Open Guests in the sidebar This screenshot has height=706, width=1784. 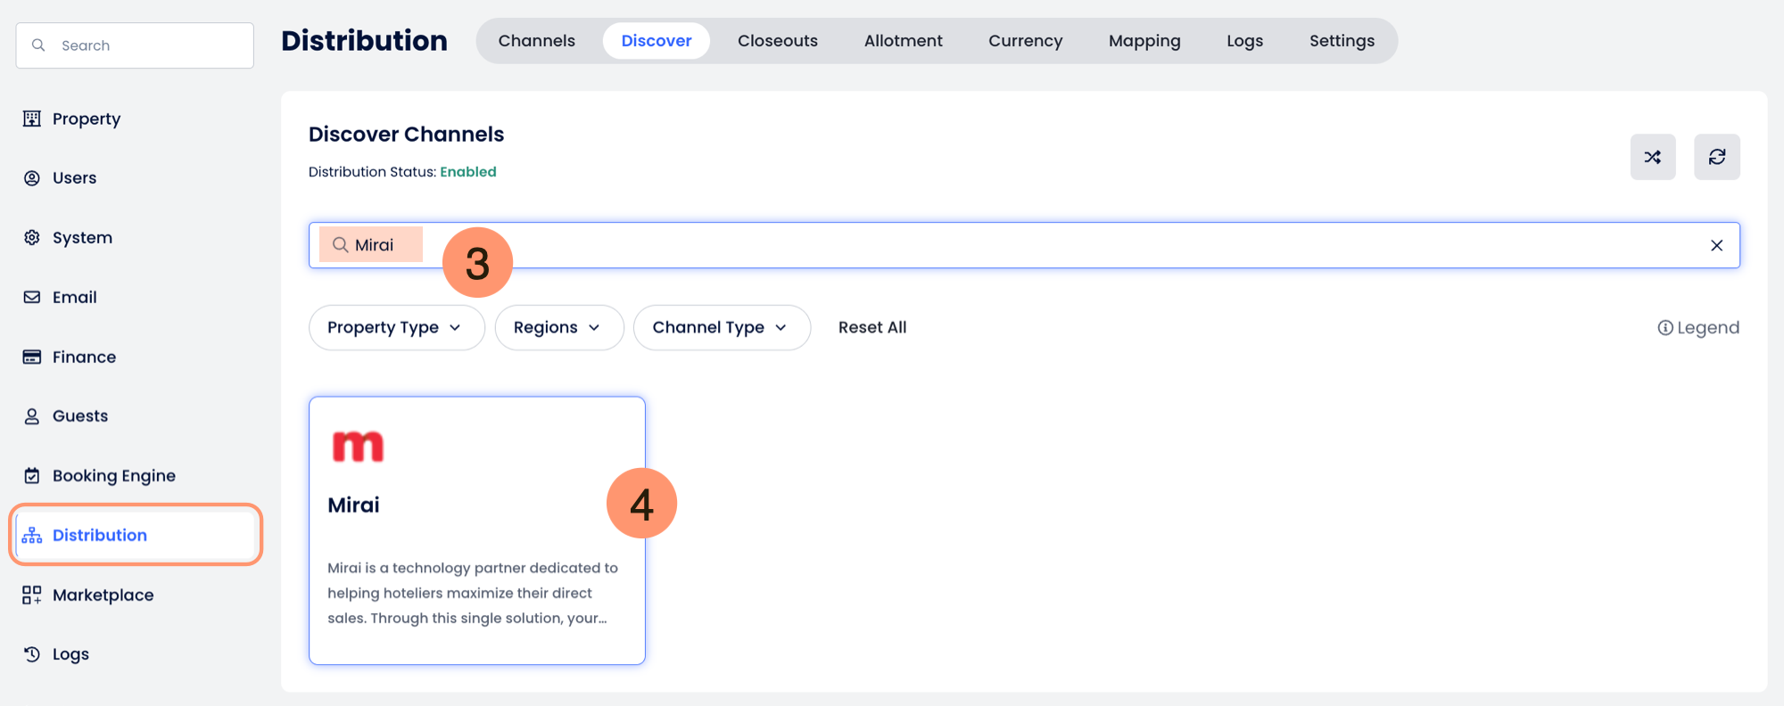click(79, 416)
